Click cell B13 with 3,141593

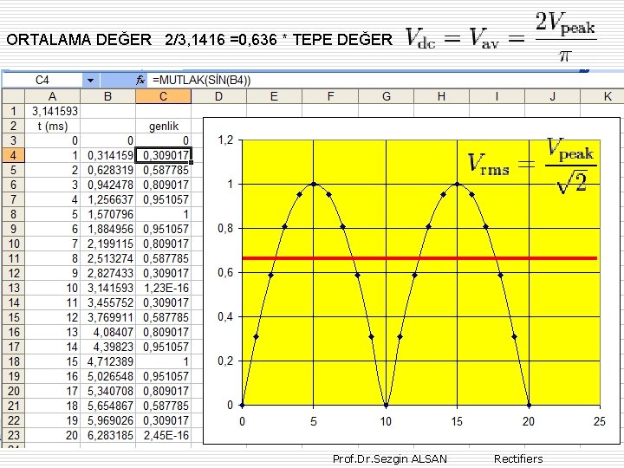pyautogui.click(x=107, y=288)
